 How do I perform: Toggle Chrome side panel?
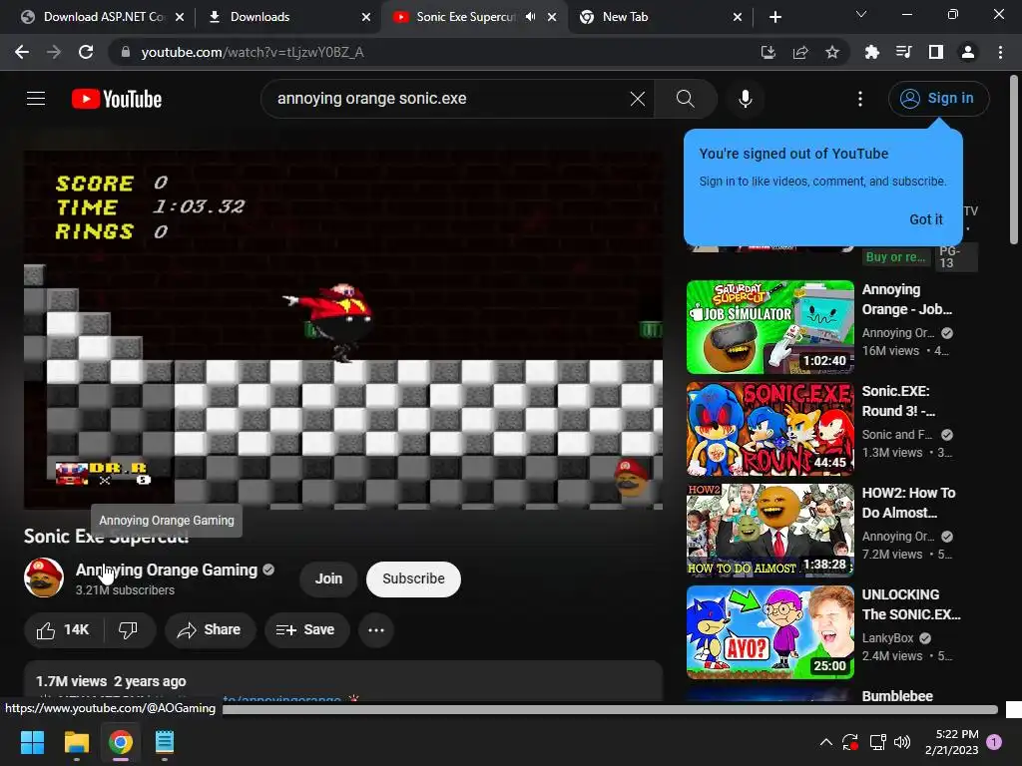tap(936, 52)
